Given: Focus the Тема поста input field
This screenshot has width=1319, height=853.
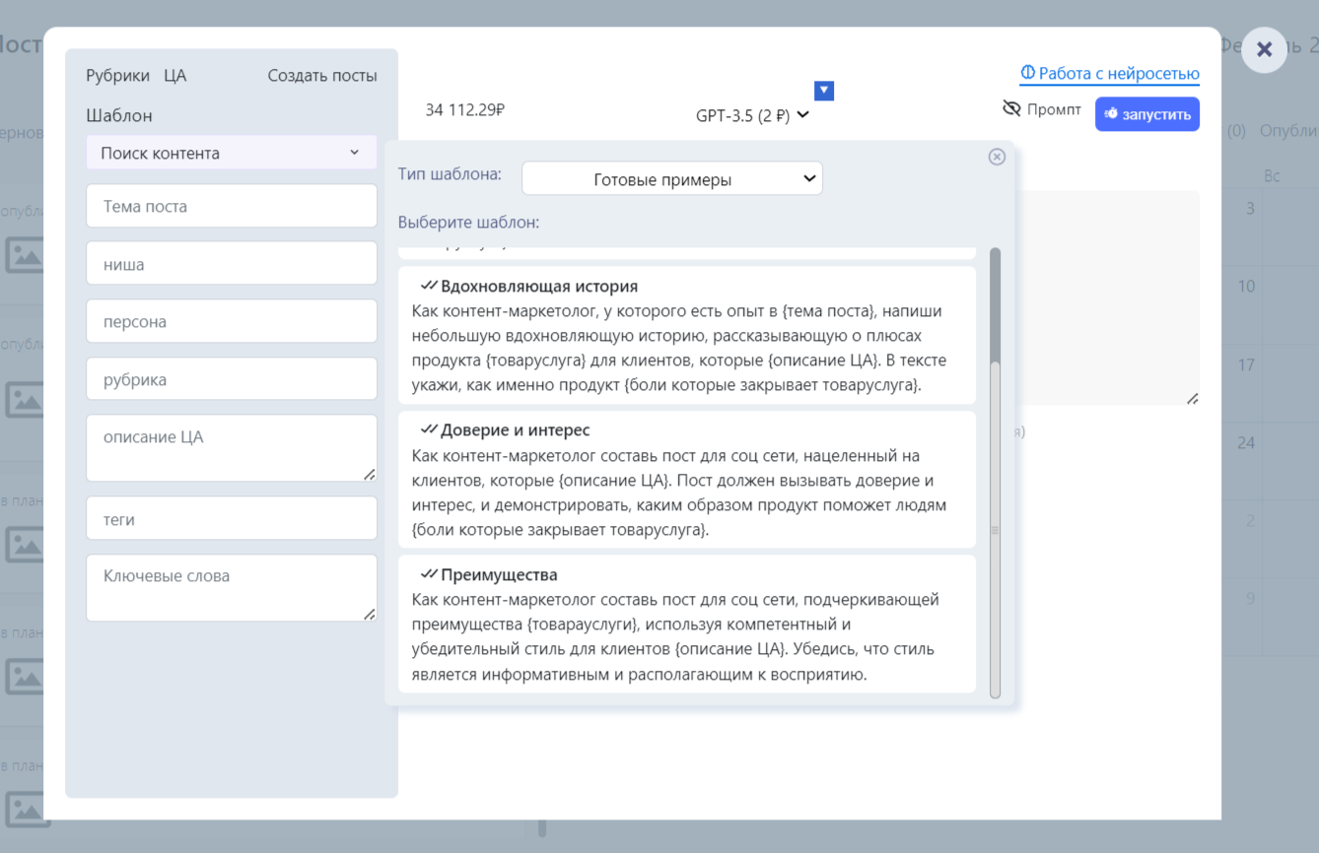Looking at the screenshot, I should click(x=232, y=206).
